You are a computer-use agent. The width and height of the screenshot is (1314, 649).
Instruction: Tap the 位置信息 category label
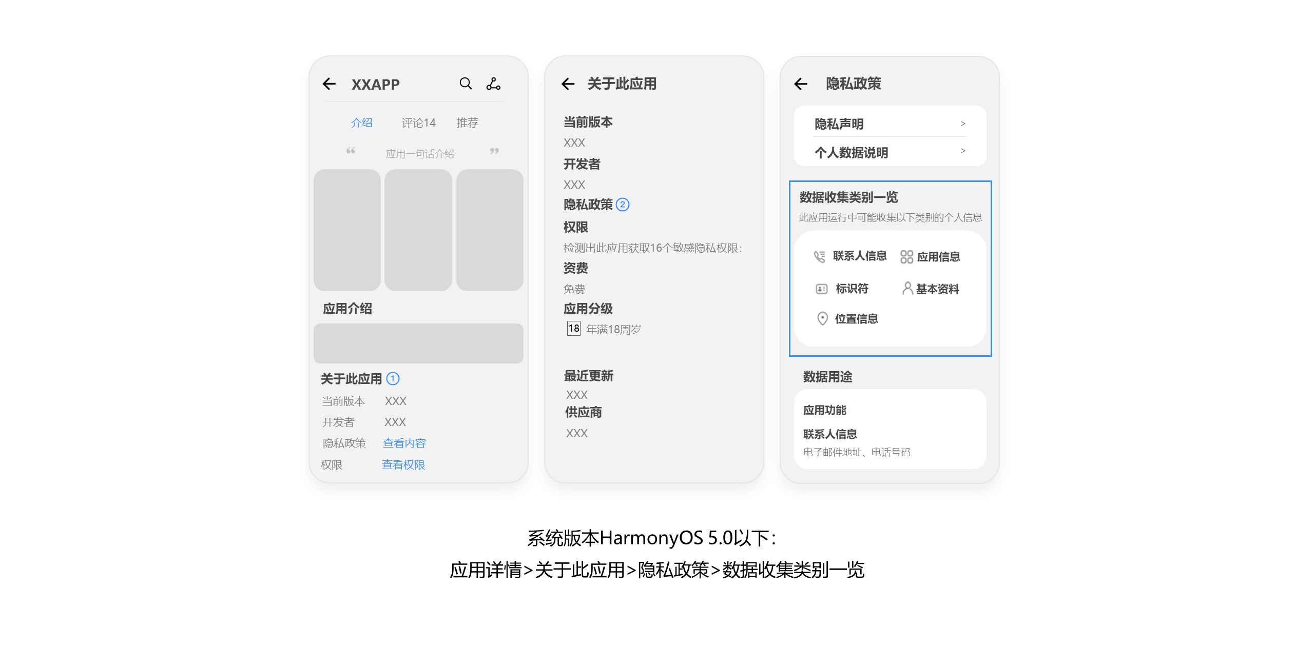pos(856,319)
